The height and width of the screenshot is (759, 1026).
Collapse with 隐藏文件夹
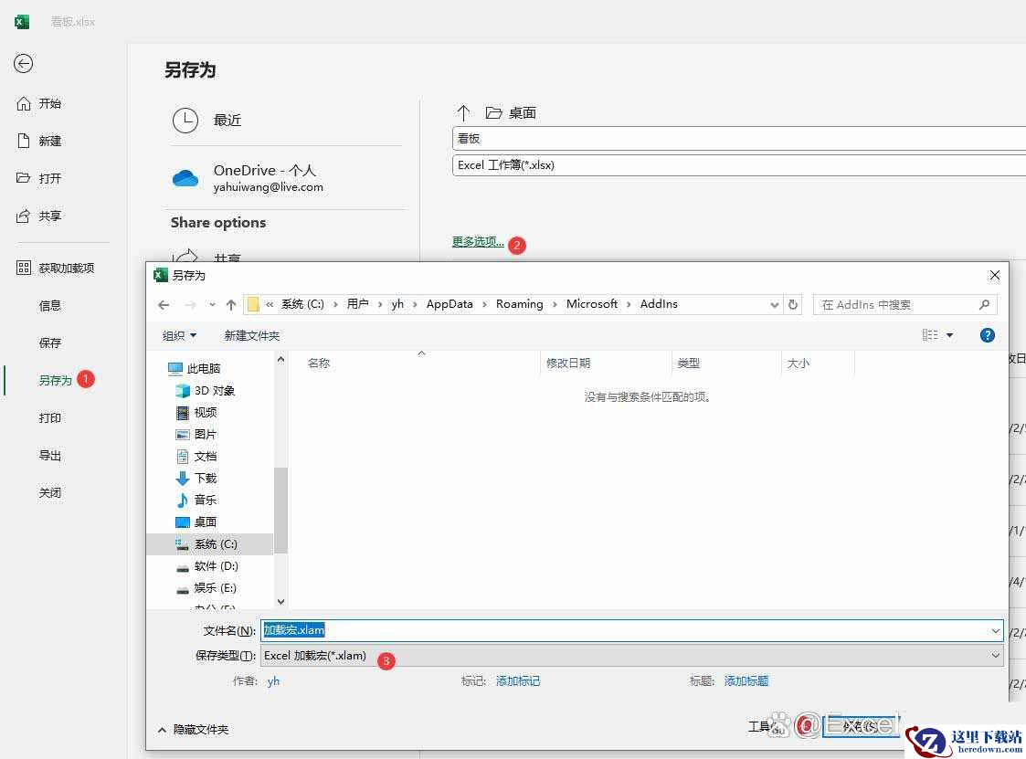click(194, 730)
